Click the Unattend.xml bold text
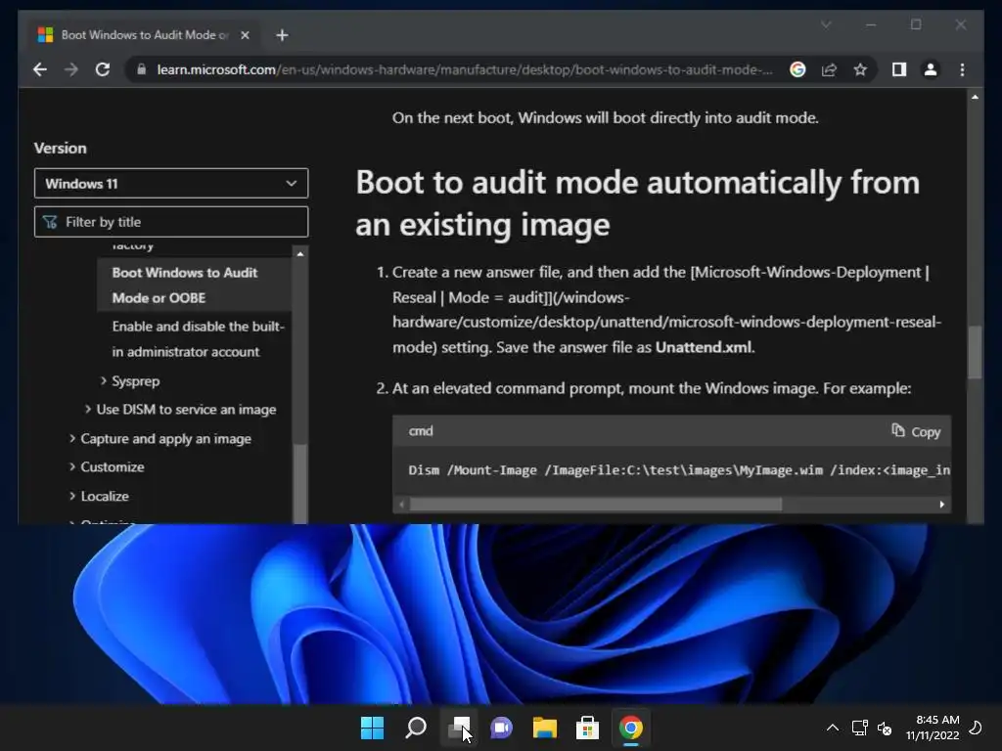This screenshot has height=751, width=1002. tap(704, 347)
